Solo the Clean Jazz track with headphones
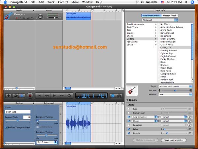 tap(24, 18)
